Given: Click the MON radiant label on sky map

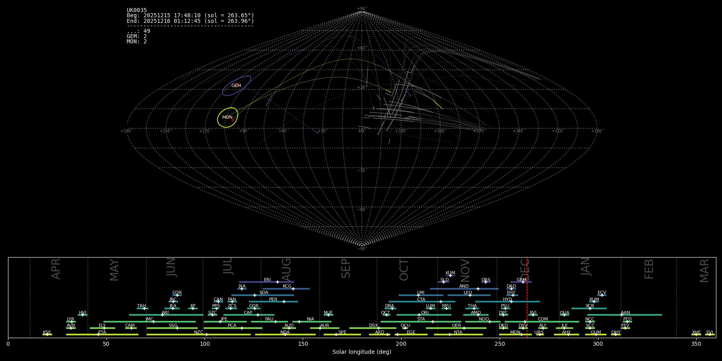Looking at the screenshot, I should (227, 118).
